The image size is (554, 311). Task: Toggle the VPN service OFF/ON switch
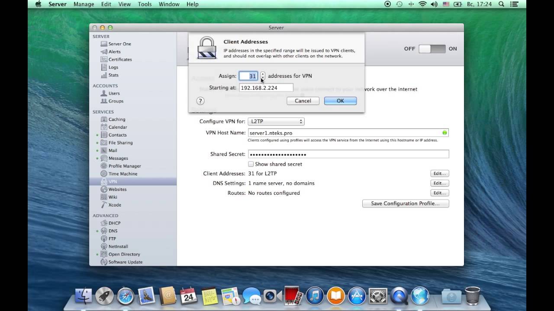[432, 49]
